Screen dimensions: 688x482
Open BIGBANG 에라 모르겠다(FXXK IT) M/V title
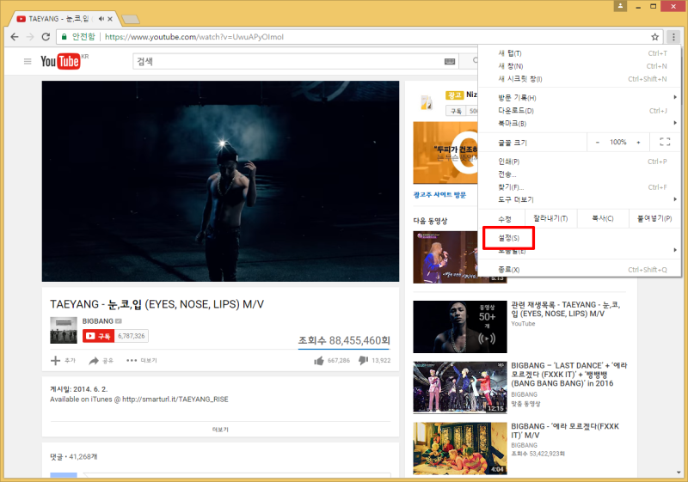point(565,430)
